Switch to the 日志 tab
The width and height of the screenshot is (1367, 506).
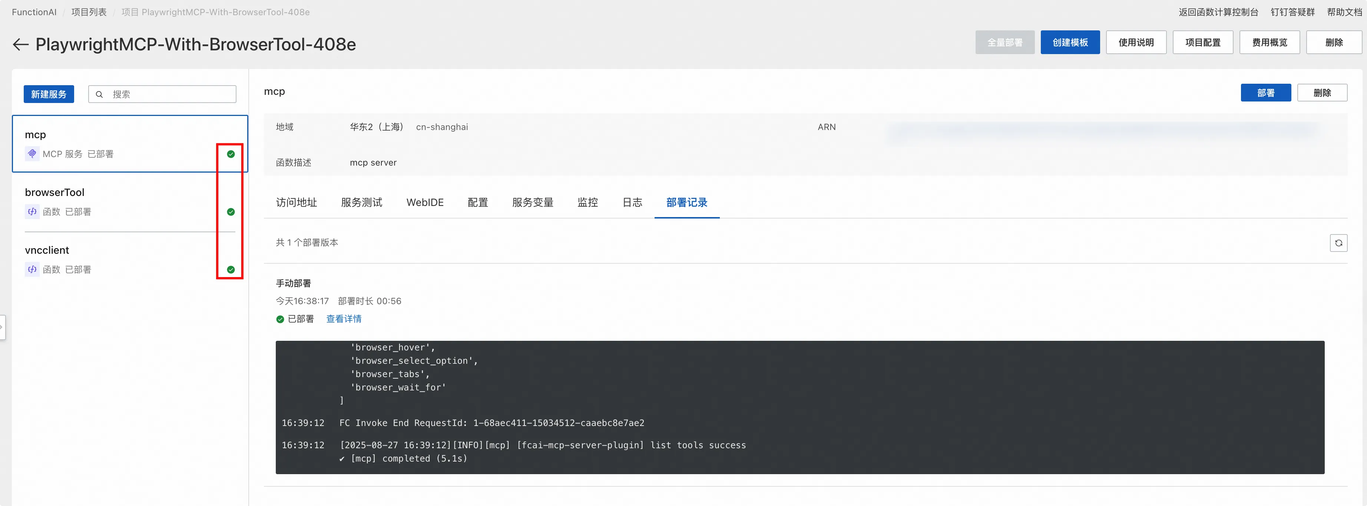click(632, 202)
